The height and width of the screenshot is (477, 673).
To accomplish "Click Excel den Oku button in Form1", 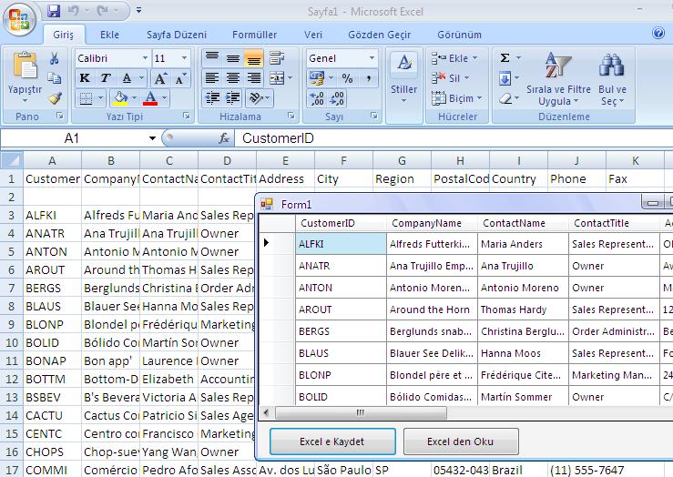I will pyautogui.click(x=461, y=441).
